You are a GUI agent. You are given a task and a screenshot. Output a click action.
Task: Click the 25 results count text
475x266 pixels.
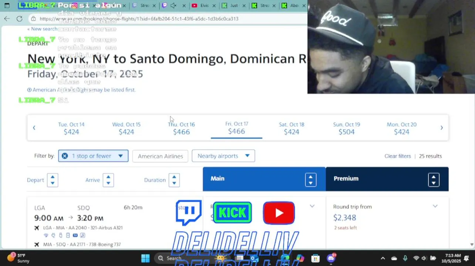(430, 156)
